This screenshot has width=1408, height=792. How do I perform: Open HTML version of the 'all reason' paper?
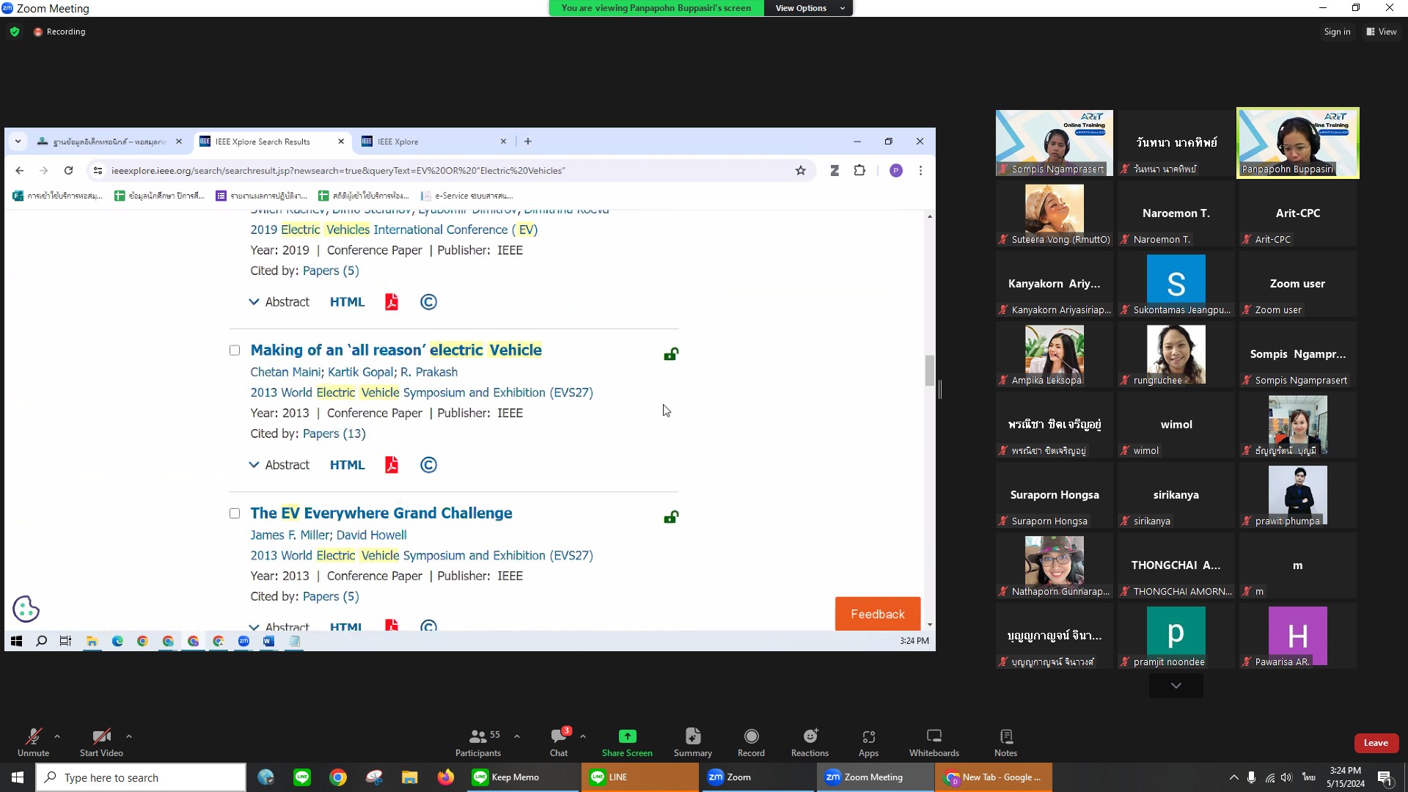(347, 465)
